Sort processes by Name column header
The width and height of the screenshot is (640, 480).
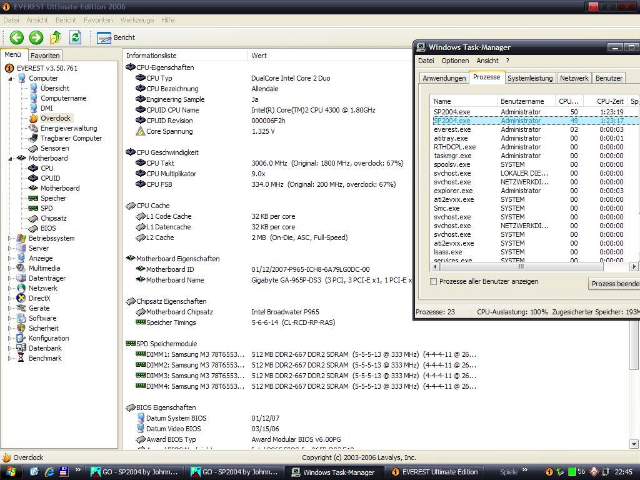click(463, 101)
